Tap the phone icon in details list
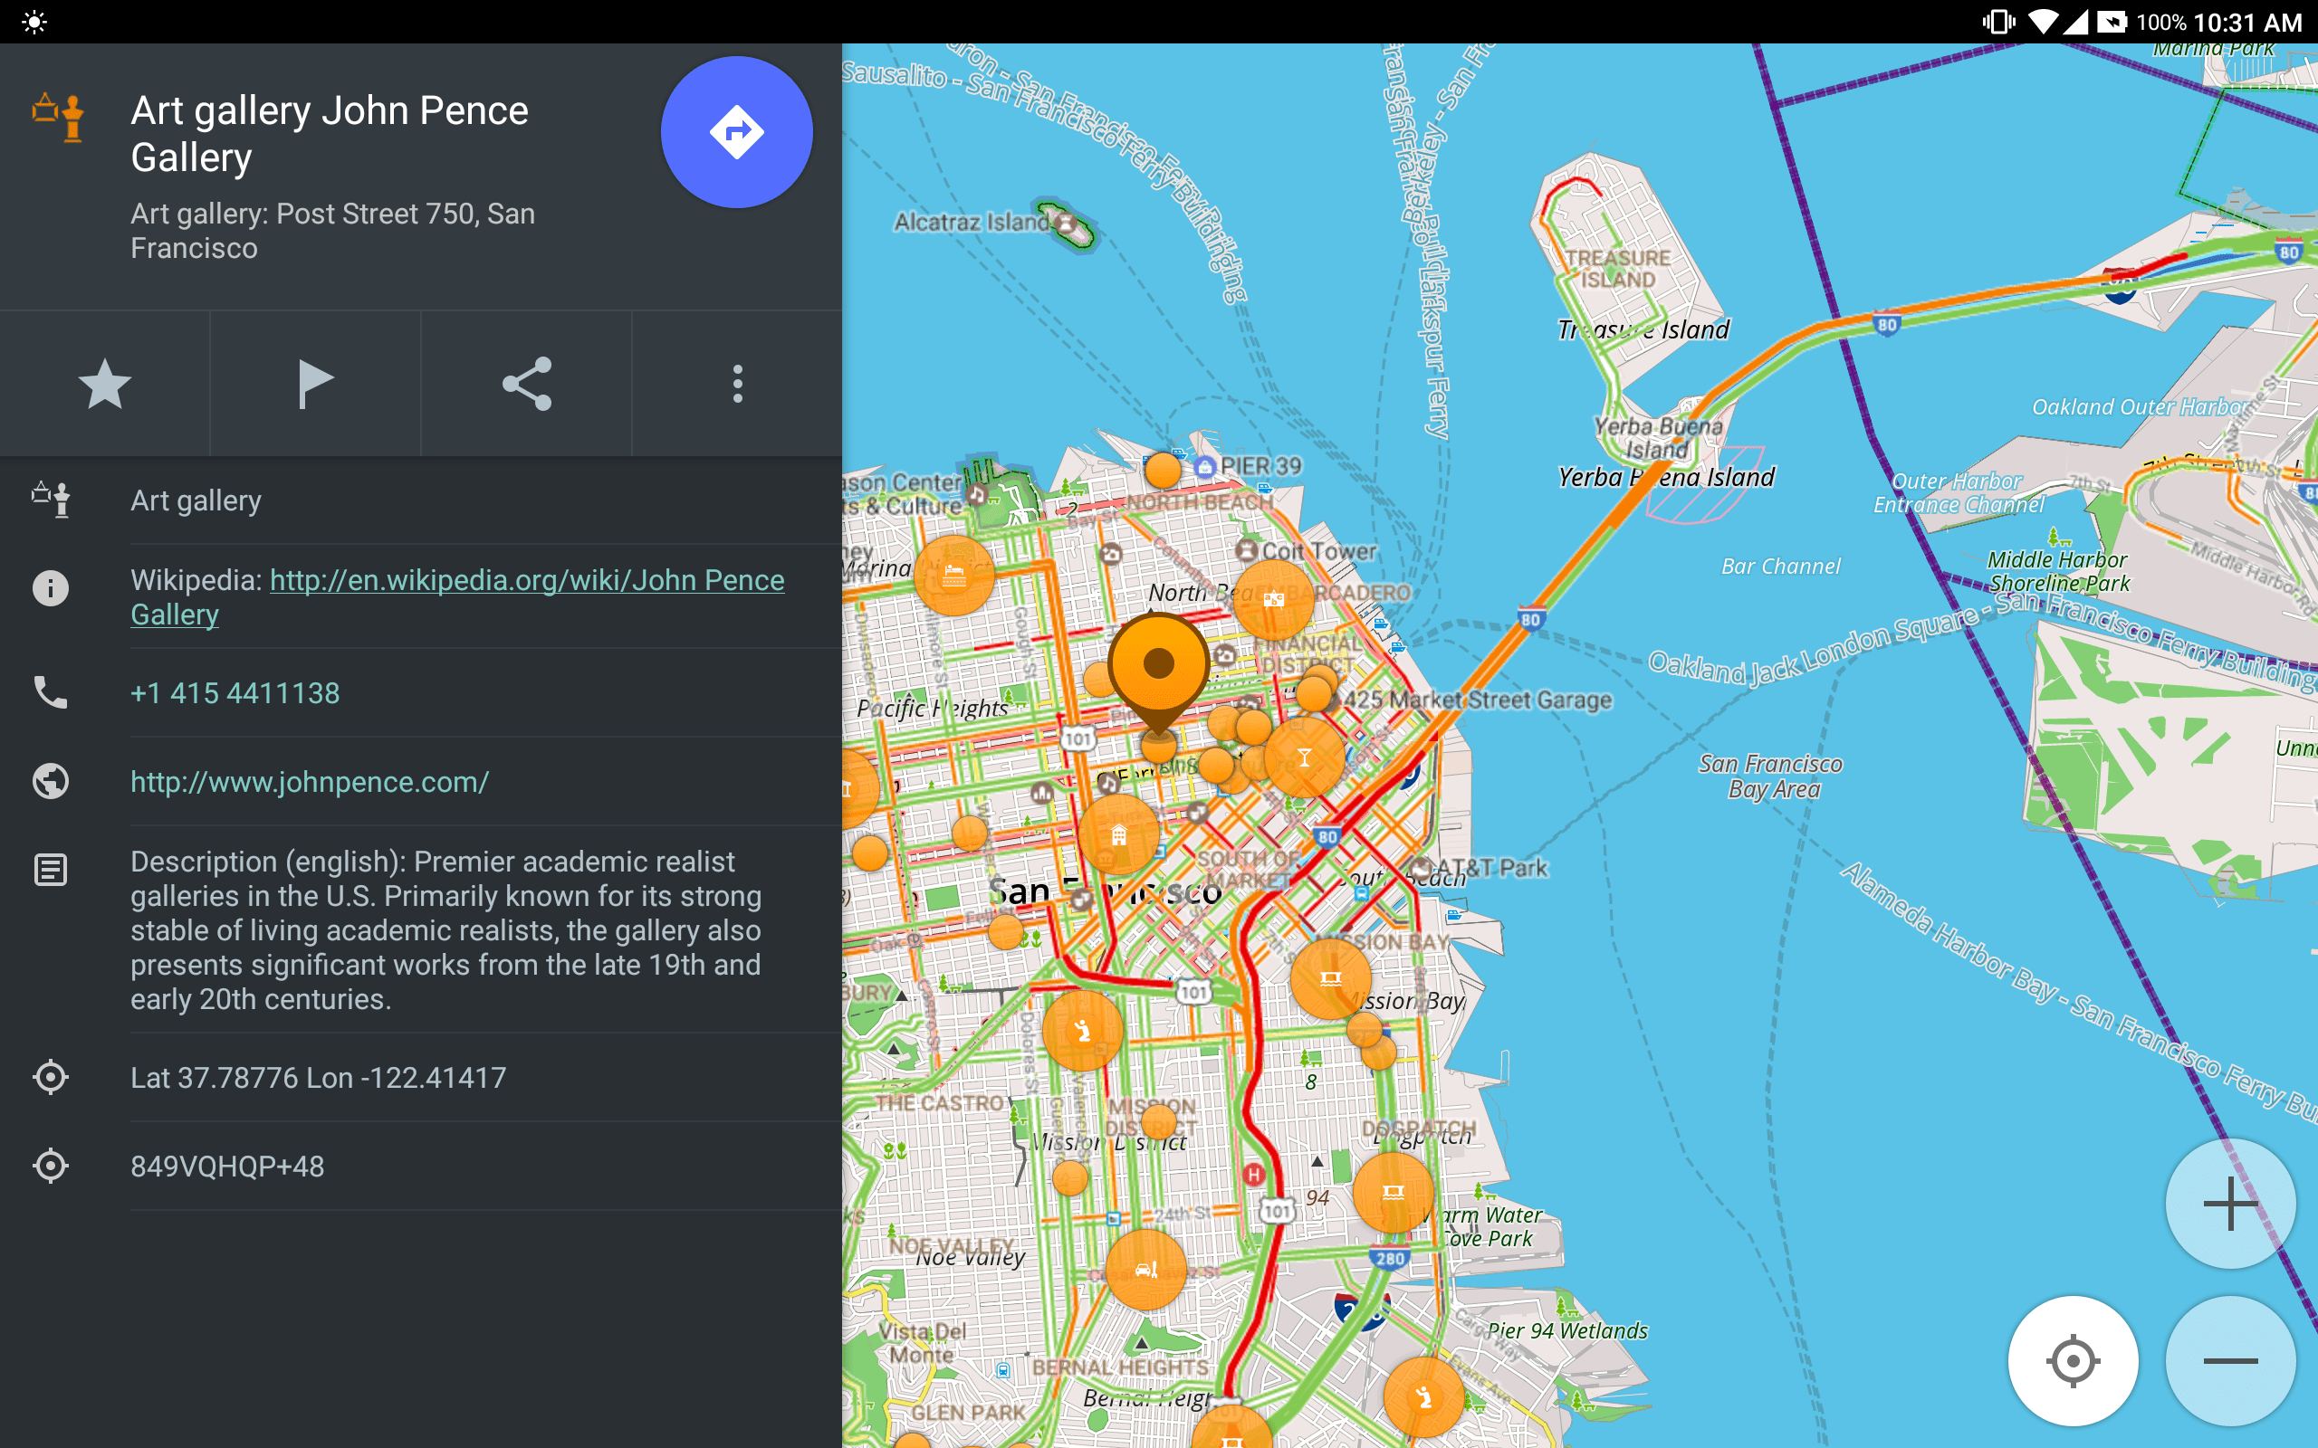Viewport: 2318px width, 1448px height. (x=50, y=692)
